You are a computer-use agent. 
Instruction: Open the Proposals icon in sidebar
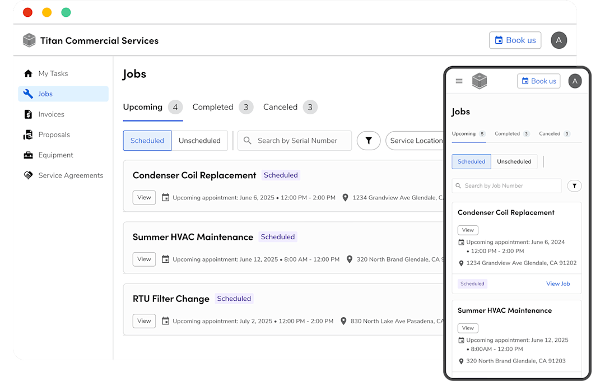click(x=28, y=134)
